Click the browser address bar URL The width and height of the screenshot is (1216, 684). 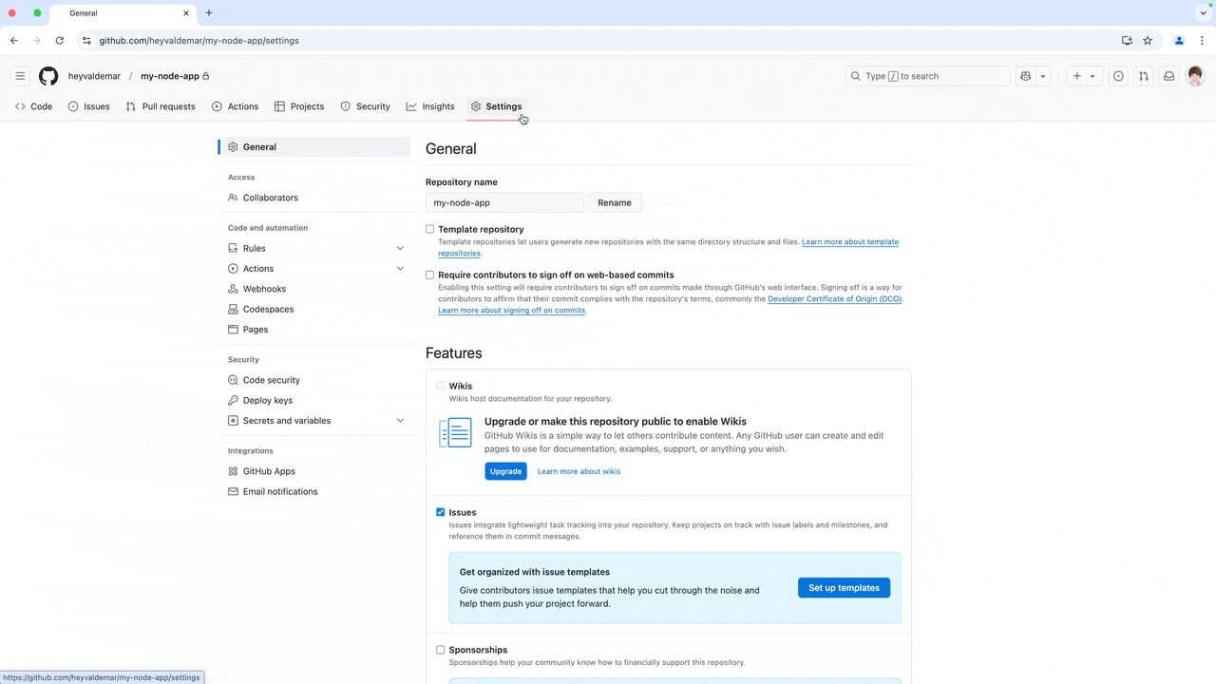[x=199, y=41]
